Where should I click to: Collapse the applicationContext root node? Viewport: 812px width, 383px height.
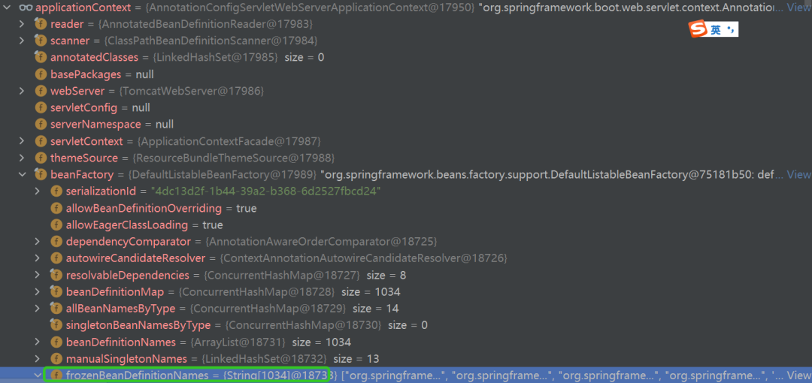pyautogui.click(x=7, y=8)
